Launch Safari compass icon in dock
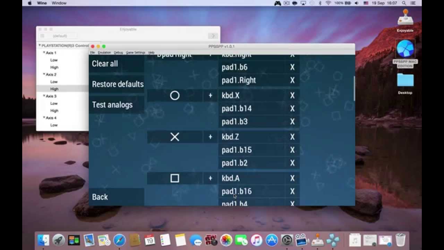The width and height of the screenshot is (444, 250). 119,240
